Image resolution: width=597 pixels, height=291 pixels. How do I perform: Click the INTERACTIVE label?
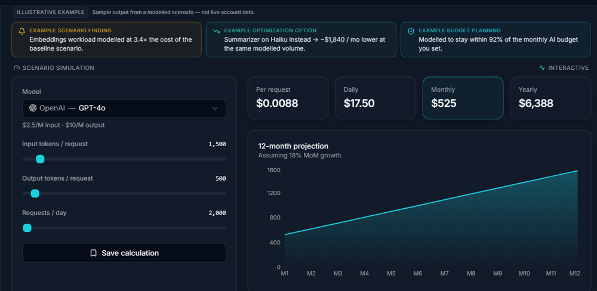[x=568, y=68]
